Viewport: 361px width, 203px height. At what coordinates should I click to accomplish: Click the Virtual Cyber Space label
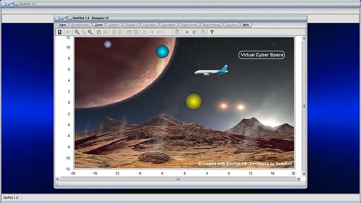pyautogui.click(x=262, y=55)
